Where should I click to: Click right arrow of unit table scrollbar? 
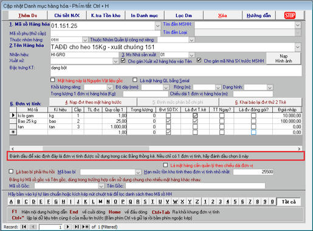point(299,149)
